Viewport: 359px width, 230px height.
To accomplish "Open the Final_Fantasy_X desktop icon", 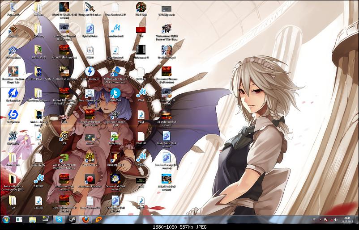I will click(x=90, y=71).
